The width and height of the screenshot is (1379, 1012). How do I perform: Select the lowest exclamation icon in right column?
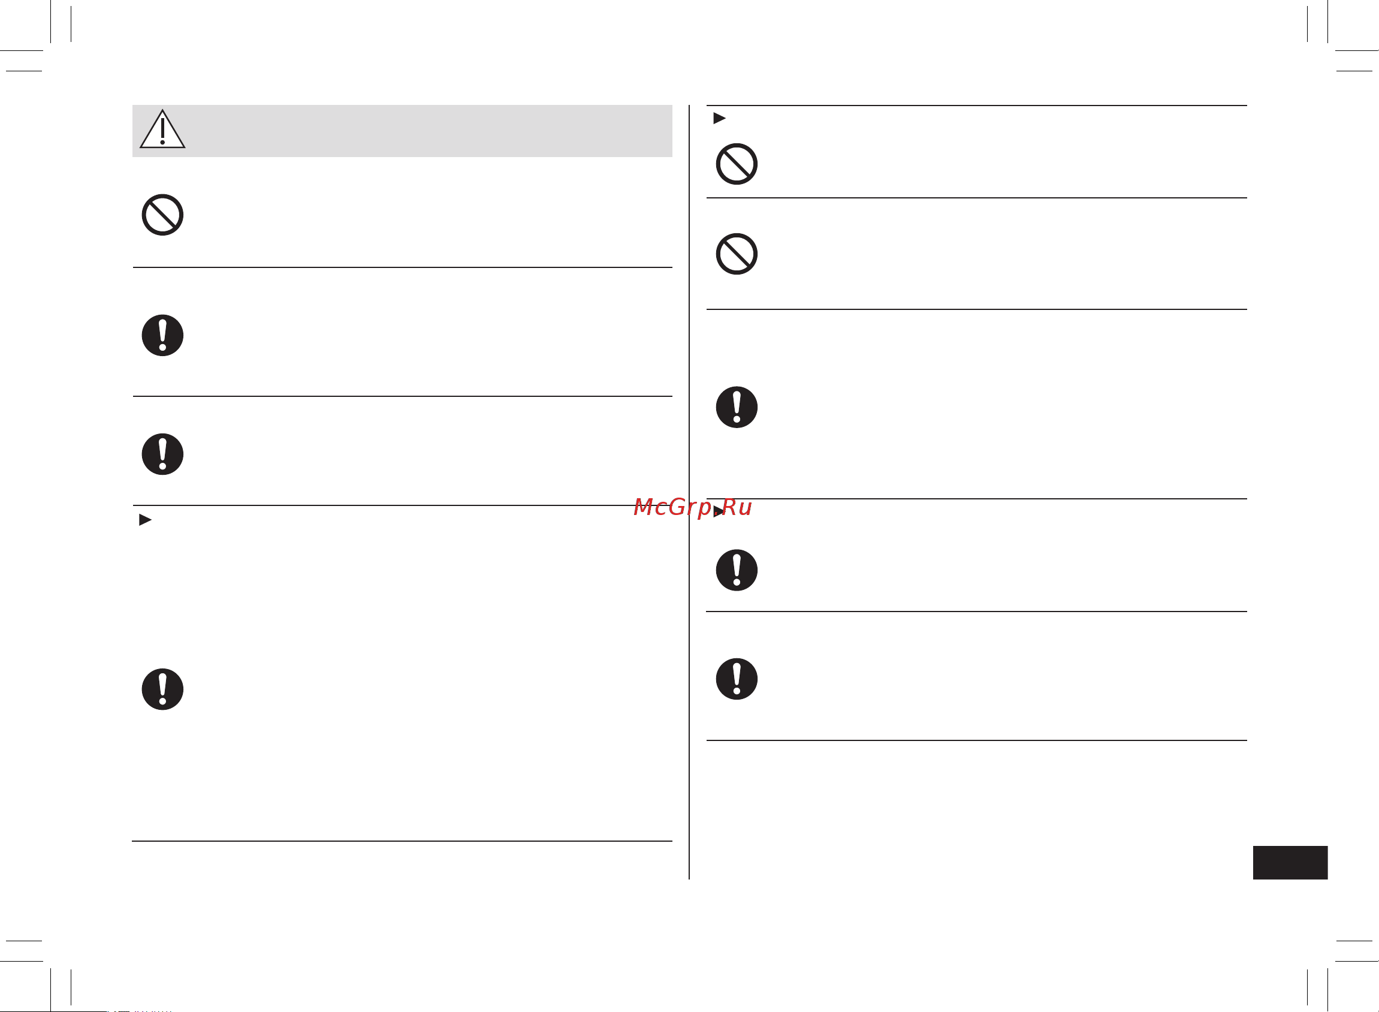pyautogui.click(x=737, y=679)
